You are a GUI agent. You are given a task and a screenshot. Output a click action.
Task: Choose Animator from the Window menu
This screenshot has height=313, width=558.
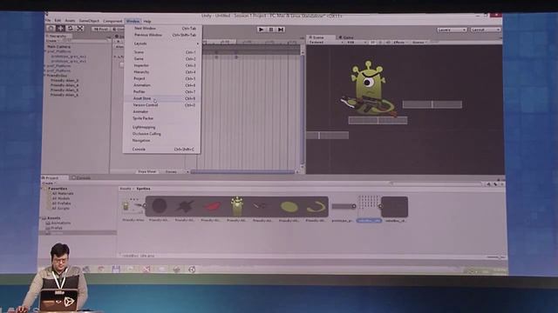[x=162, y=112]
